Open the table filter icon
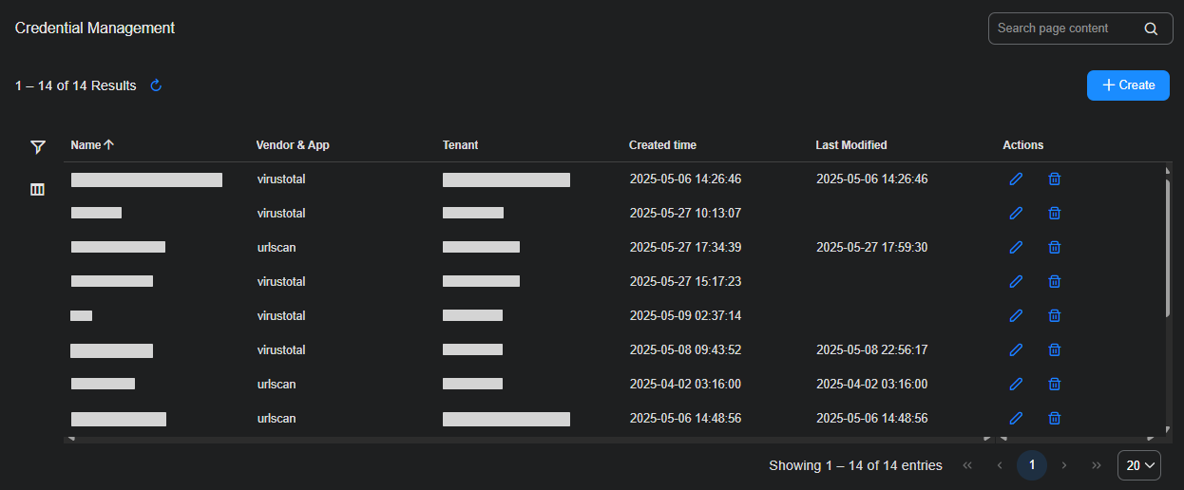The height and width of the screenshot is (490, 1184). [x=38, y=146]
